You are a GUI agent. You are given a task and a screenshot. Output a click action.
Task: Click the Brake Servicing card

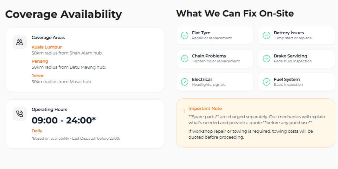pos(296,59)
